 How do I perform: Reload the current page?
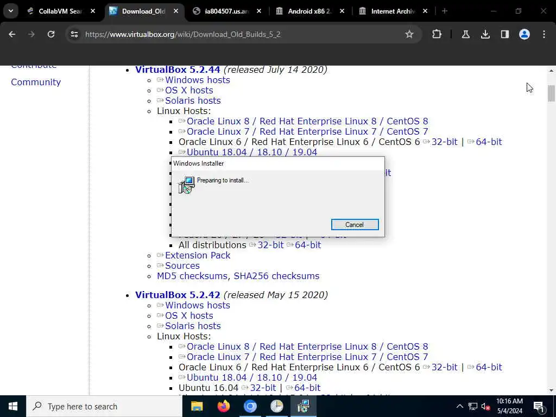coord(51,34)
